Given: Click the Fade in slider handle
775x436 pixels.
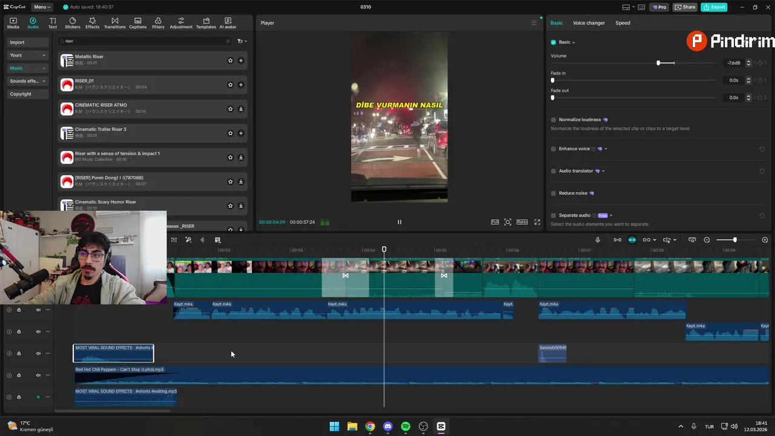Looking at the screenshot, I should (x=553, y=80).
